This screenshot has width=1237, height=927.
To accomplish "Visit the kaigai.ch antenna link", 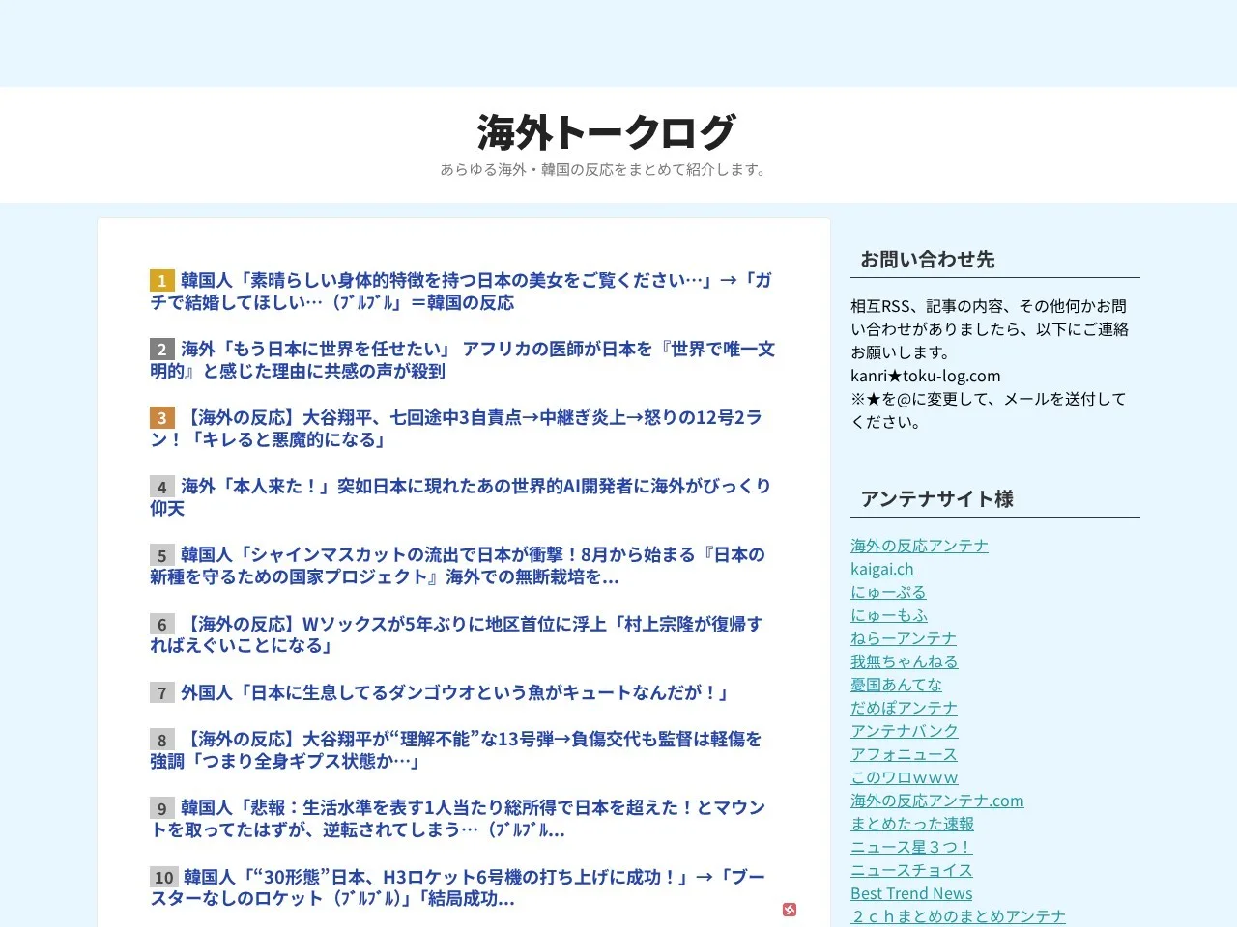I will point(881,569).
